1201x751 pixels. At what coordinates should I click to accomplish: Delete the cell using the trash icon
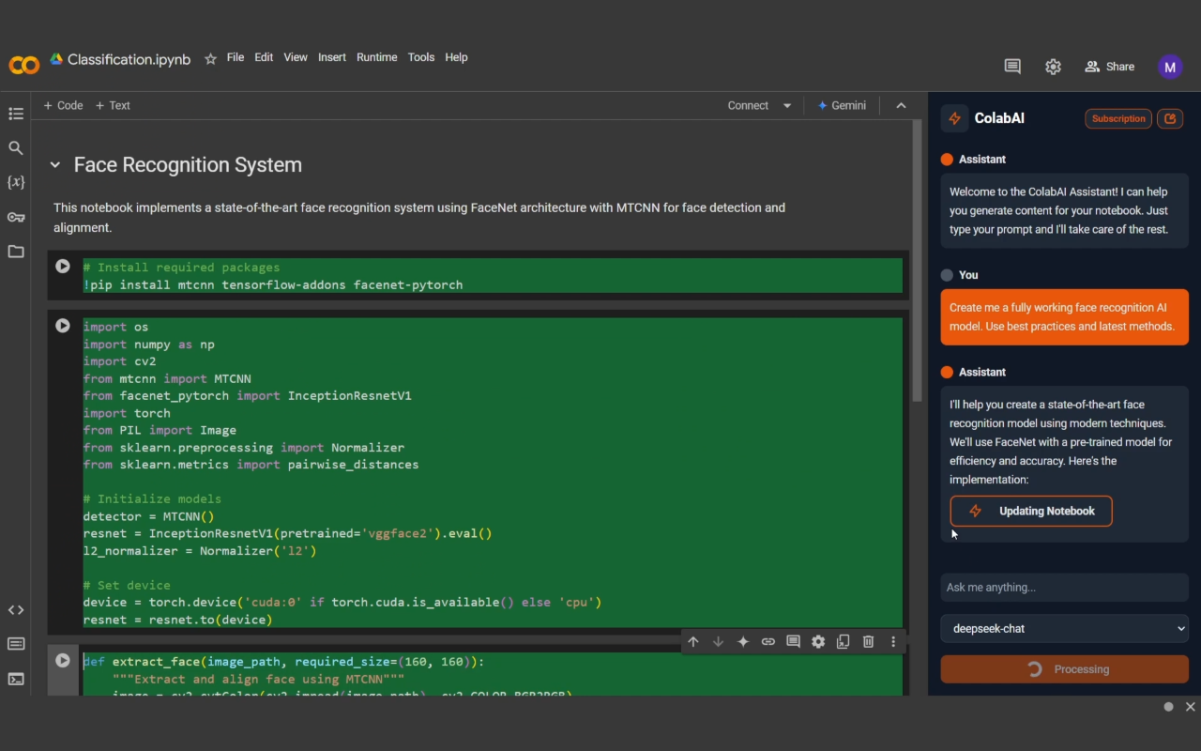coord(868,642)
